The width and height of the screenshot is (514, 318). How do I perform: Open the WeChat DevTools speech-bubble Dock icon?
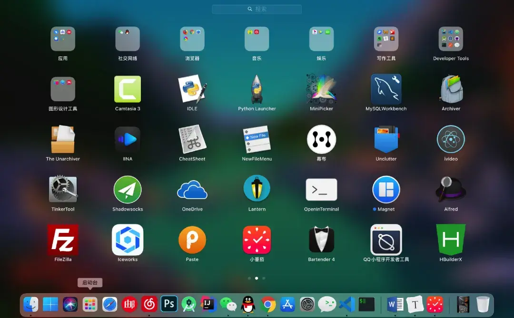click(x=327, y=304)
